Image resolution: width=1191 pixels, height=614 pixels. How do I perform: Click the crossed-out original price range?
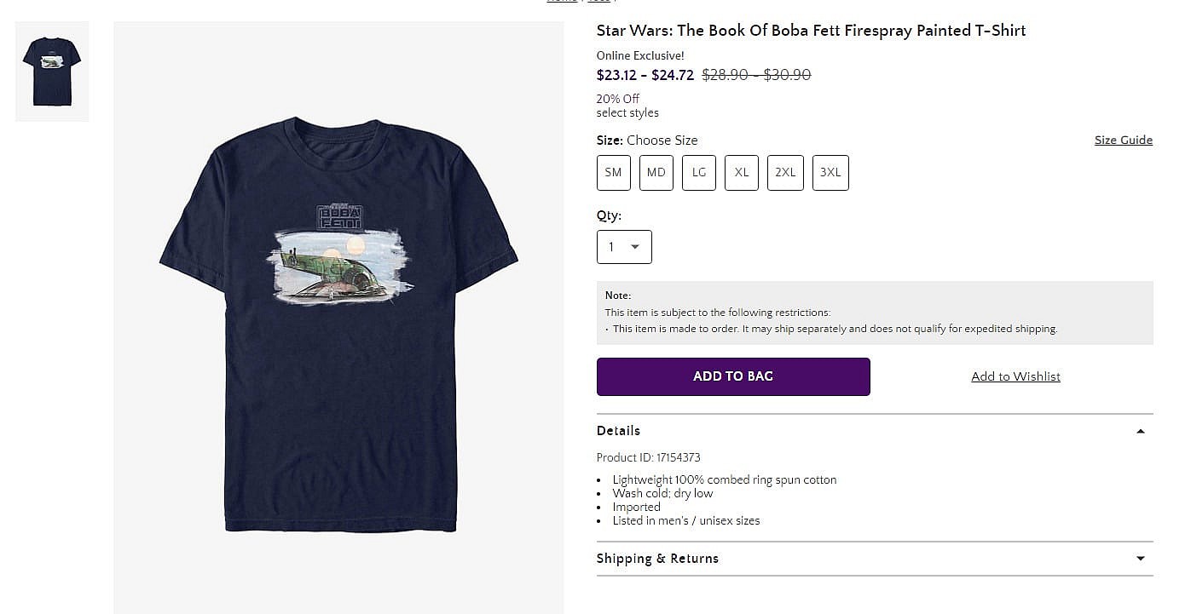click(756, 75)
